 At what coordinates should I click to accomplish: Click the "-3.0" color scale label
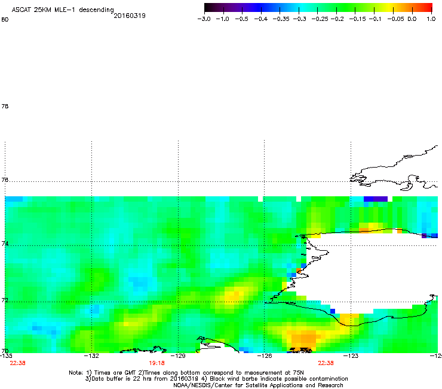click(204, 19)
